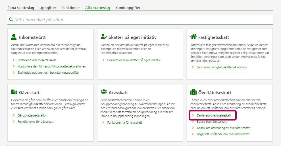Click the green search magnifier icon
This screenshot has width=281, height=146.
[11, 20]
